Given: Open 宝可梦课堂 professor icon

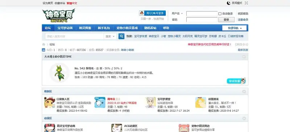Looking at the screenshot, I should 150,102.
